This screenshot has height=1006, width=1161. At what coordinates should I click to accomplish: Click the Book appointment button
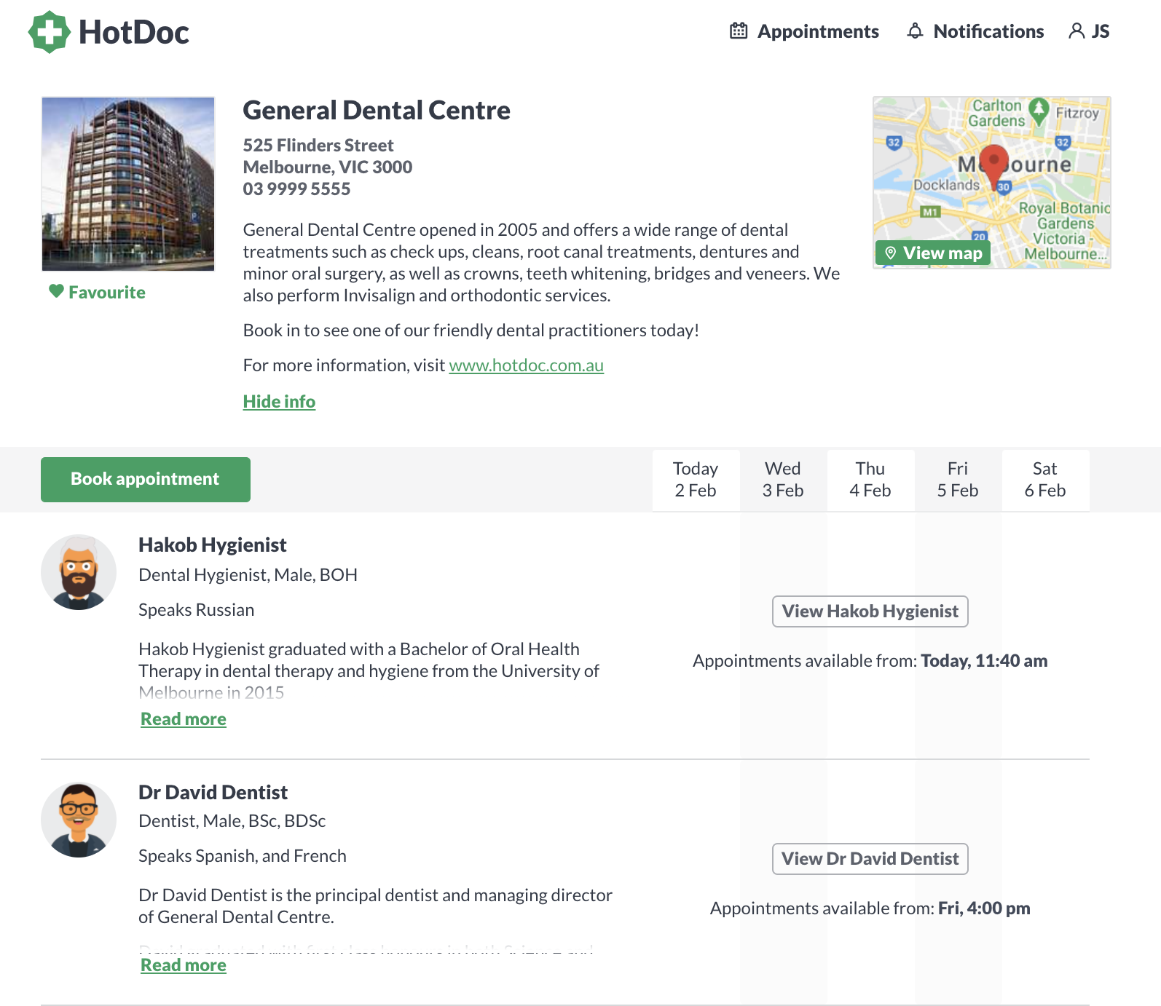(146, 480)
